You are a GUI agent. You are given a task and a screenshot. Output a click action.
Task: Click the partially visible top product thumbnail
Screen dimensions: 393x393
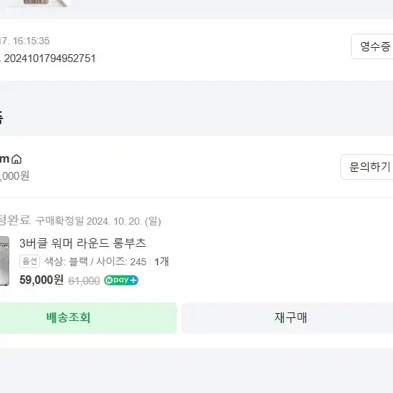38,4
